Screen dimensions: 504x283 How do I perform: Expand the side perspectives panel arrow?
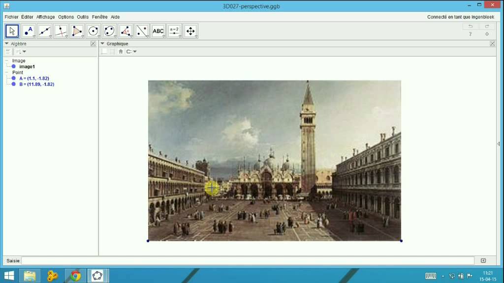coord(499,144)
